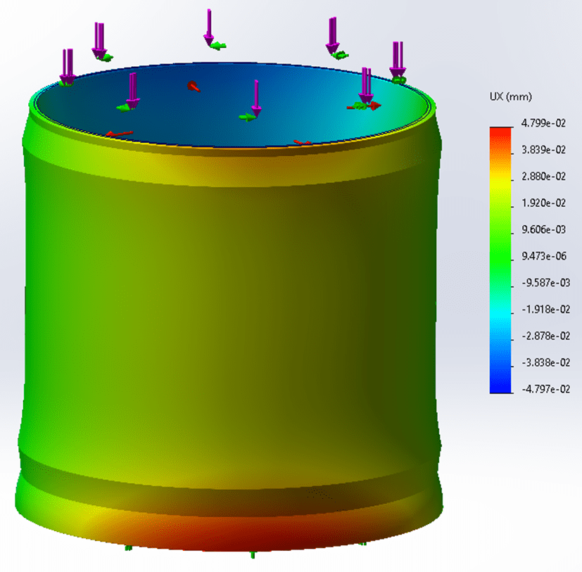Viewport: 582px width, 572px height.
Task: Click the top-center purple force arrow
Action: (x=208, y=27)
